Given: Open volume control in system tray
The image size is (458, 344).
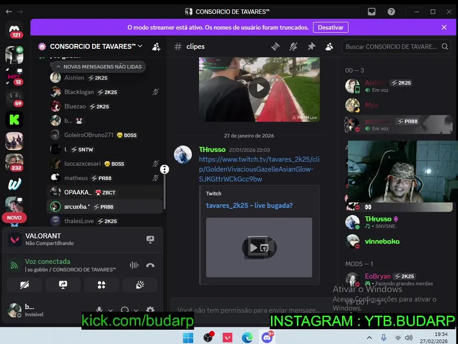Looking at the screenshot, I should pos(409,338).
